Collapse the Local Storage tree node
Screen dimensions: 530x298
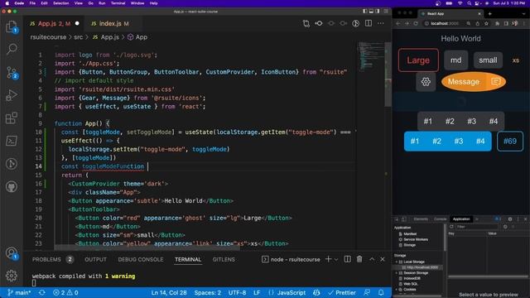(x=397, y=262)
